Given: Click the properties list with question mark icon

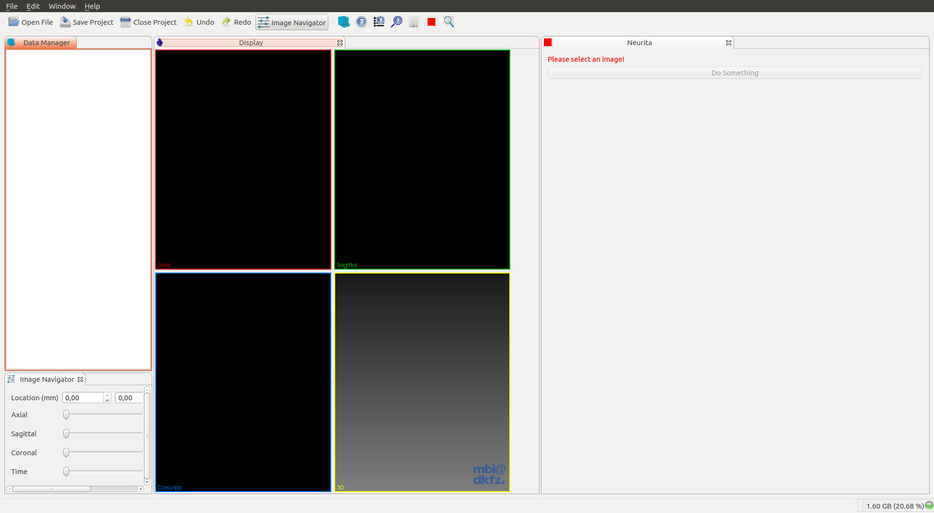Looking at the screenshot, I should (x=379, y=22).
